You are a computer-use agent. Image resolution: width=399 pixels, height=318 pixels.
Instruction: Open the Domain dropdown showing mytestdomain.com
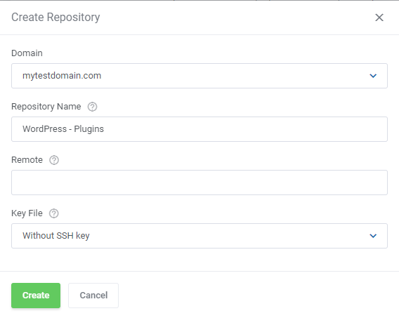[199, 76]
